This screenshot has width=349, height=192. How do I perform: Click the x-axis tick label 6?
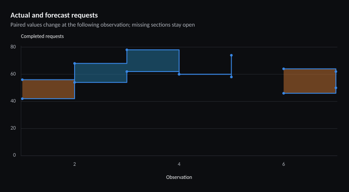coord(284,165)
